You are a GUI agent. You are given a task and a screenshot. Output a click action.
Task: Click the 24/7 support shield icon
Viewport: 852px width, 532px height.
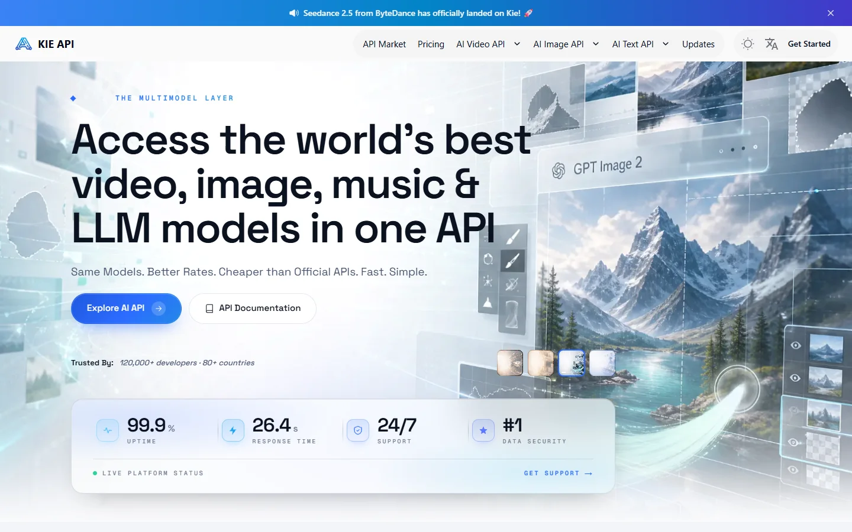[358, 430]
